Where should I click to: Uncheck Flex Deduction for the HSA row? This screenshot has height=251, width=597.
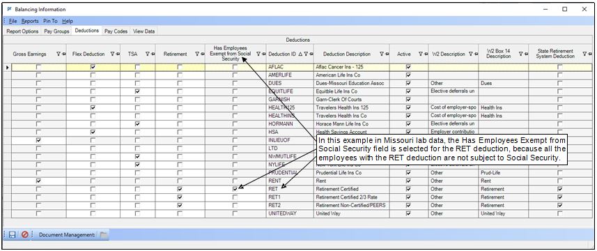pos(93,132)
